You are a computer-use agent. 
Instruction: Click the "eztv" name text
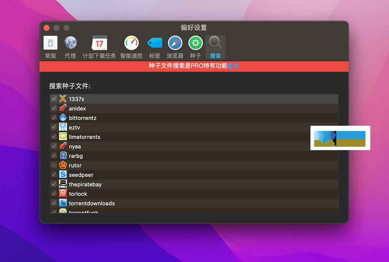click(74, 127)
